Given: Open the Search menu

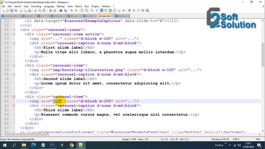Looking at the screenshot, I should [x=17, y=6].
